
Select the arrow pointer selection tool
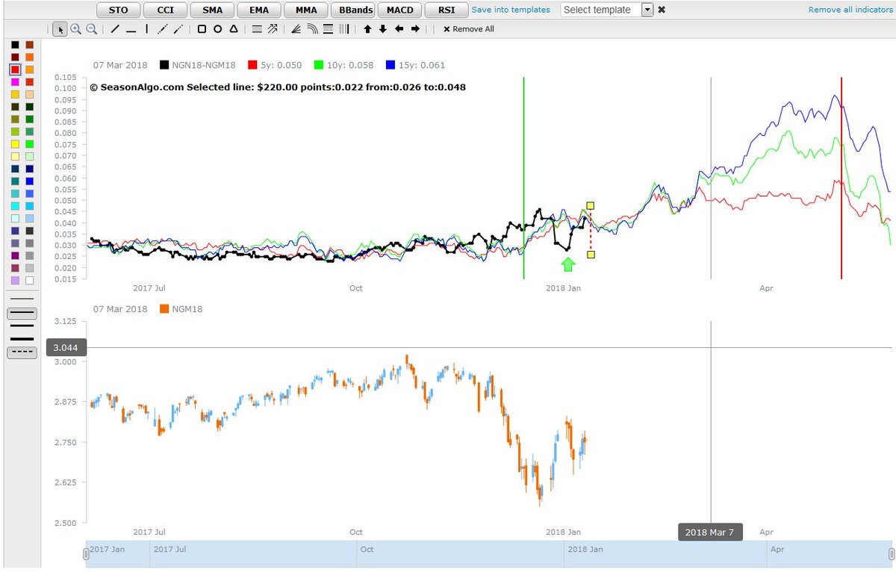pyautogui.click(x=60, y=29)
